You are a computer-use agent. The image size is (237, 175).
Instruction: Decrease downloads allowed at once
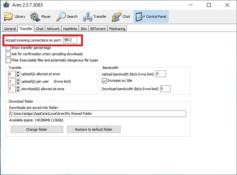point(18,90)
